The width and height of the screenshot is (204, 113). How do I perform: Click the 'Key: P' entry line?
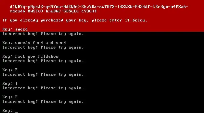(10, 97)
